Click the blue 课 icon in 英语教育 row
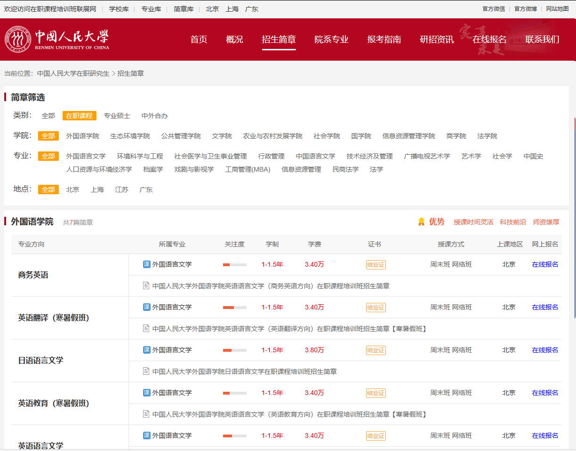 coord(146,393)
